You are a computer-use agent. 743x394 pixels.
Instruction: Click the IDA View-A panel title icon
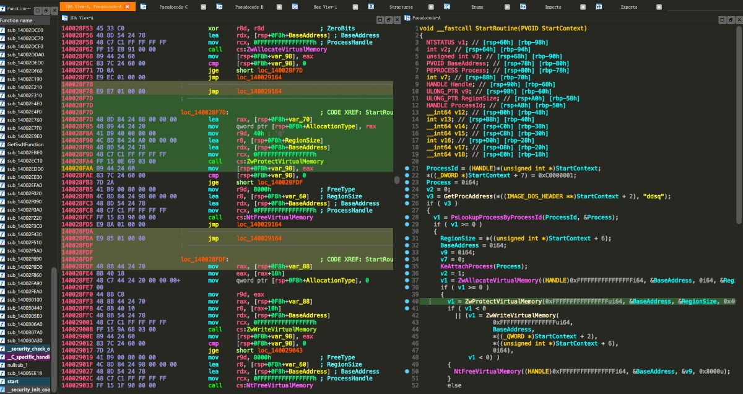[x=64, y=19]
